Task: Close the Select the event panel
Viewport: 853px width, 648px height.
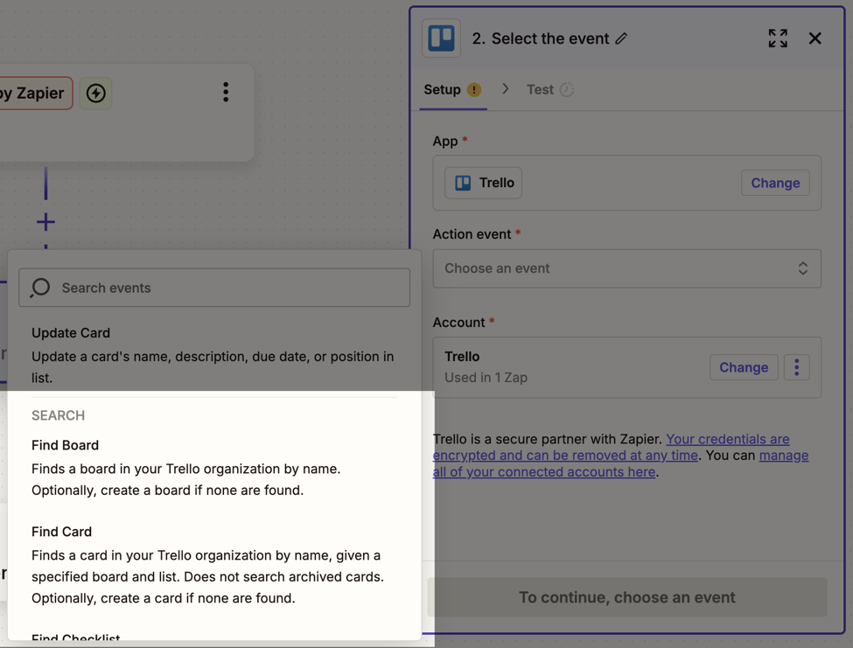Action: pos(815,38)
